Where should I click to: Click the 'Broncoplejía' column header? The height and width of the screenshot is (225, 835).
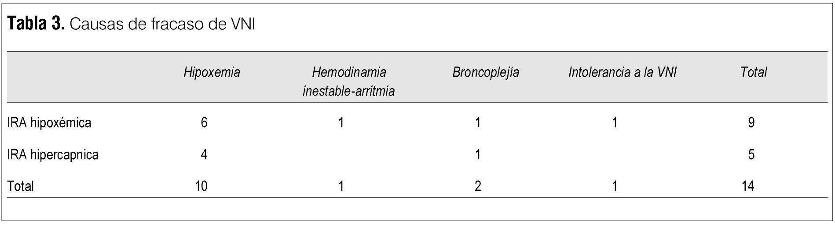click(x=486, y=72)
